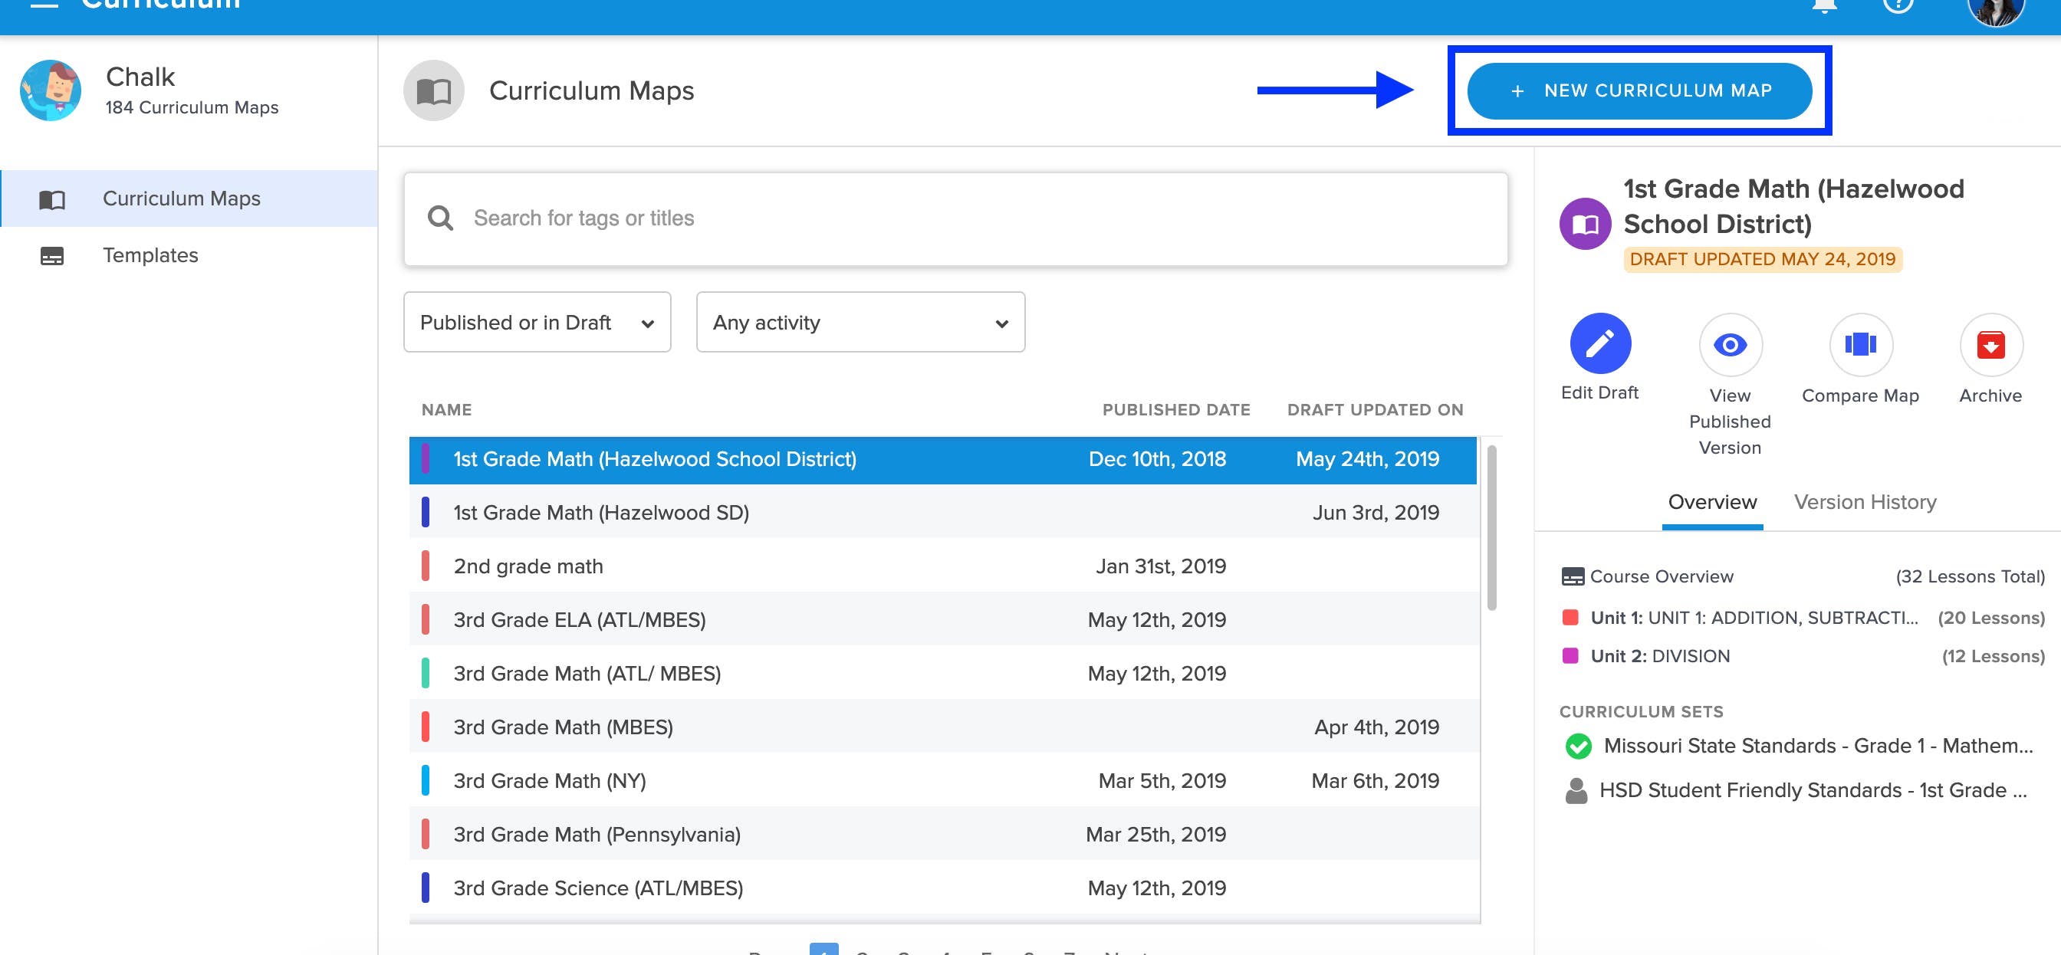Open the Compare Map icon
2061x955 pixels.
(1860, 345)
